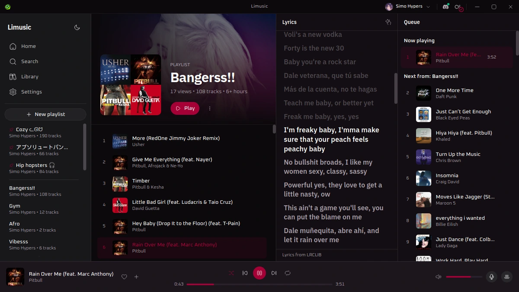Open playlist more options menu
The width and height of the screenshot is (519, 292).
tap(210, 109)
